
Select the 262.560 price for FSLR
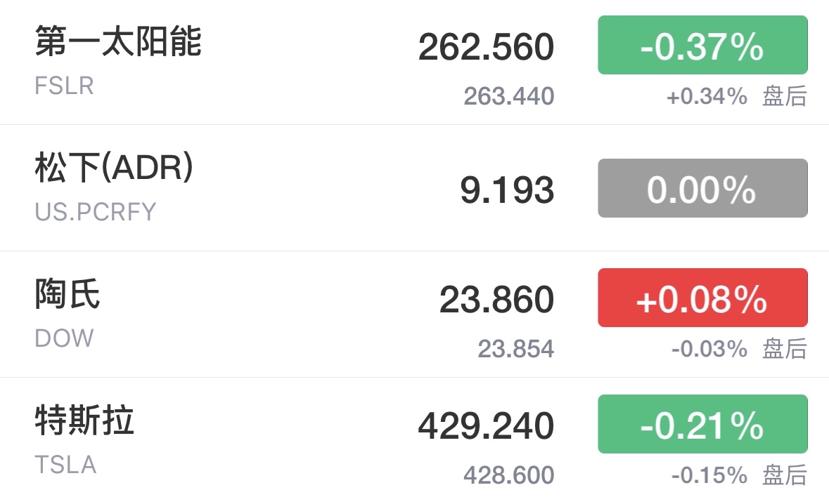(x=486, y=47)
